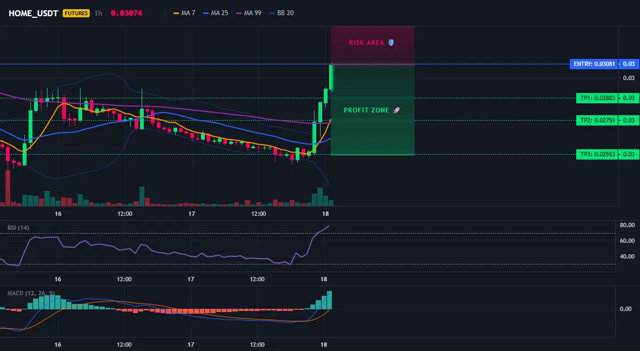The width and height of the screenshot is (640, 351).
Task: Select the ENTRY: 0.03081 price tag
Action: tap(594, 64)
